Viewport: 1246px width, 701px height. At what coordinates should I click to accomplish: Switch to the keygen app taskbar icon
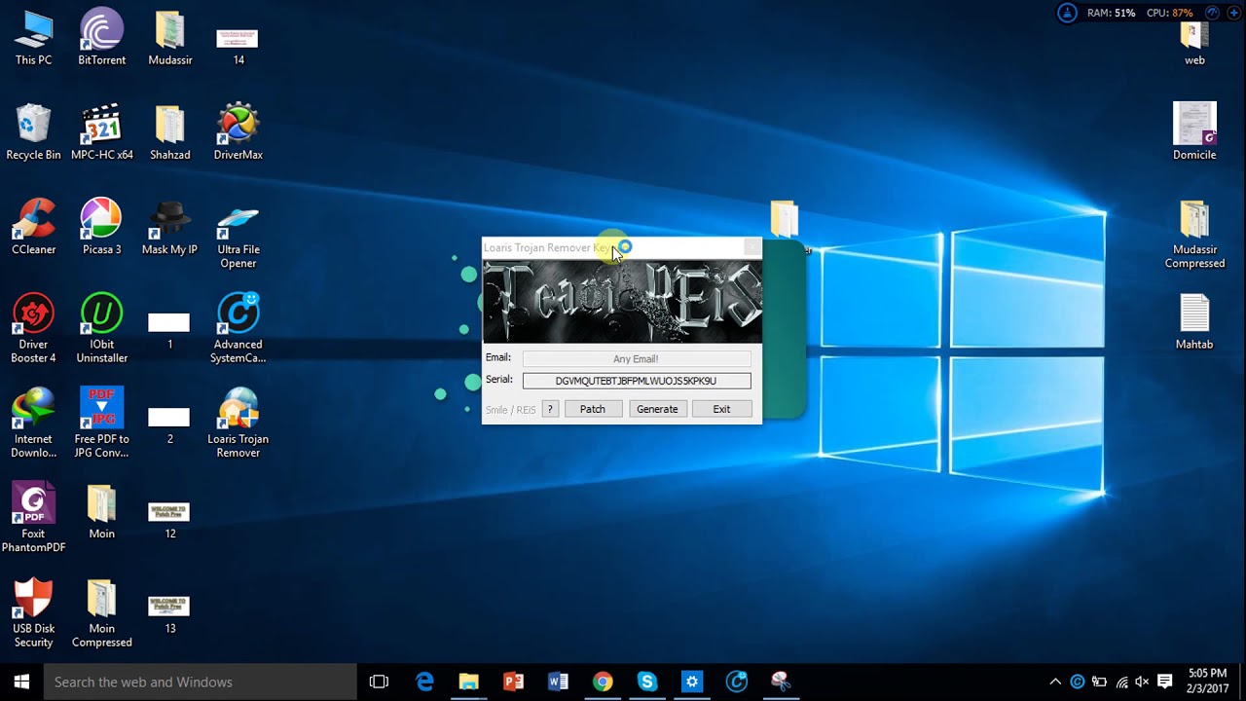(x=781, y=682)
